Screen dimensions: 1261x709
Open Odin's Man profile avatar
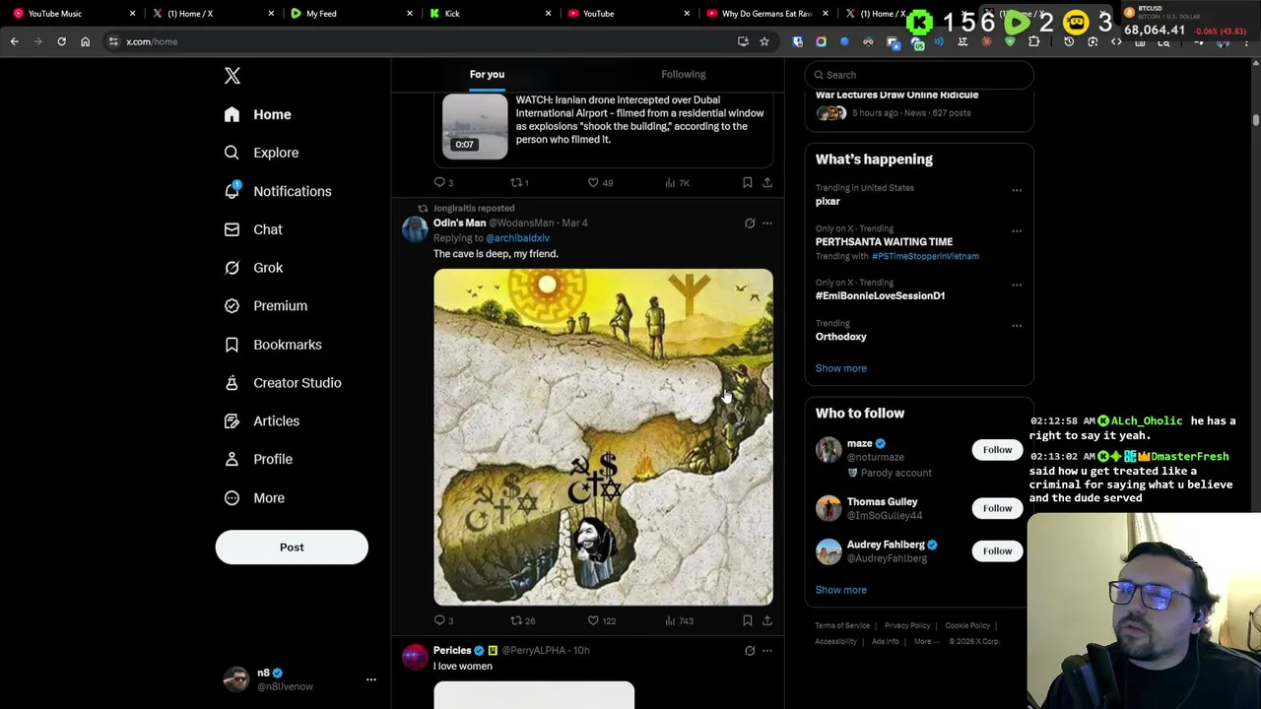click(415, 229)
